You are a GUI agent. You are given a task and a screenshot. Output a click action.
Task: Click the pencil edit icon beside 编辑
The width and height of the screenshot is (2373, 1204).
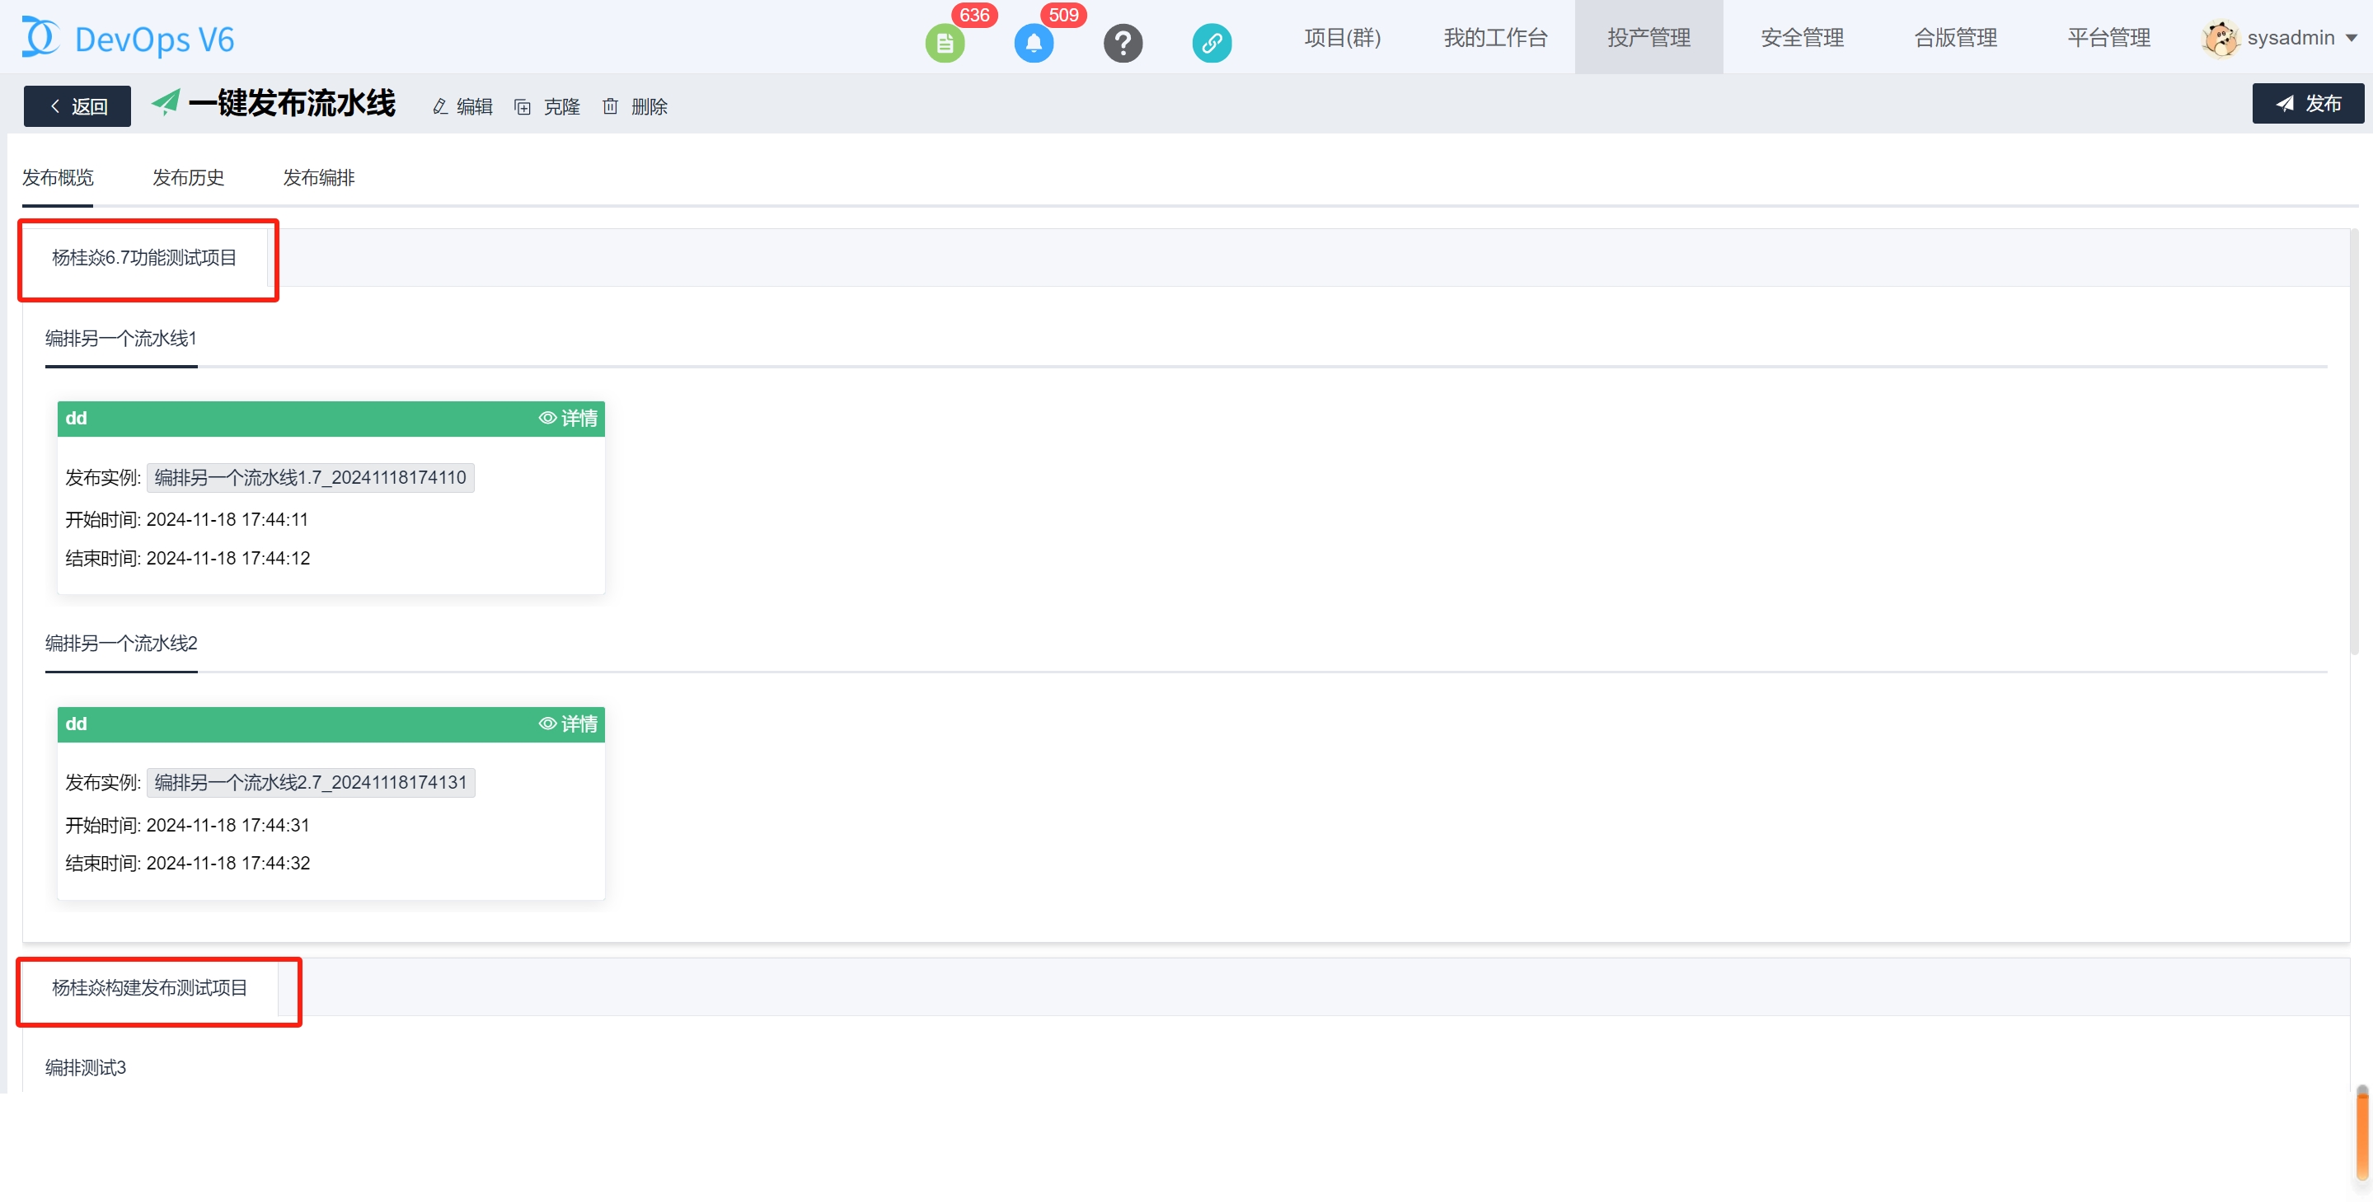pos(440,107)
